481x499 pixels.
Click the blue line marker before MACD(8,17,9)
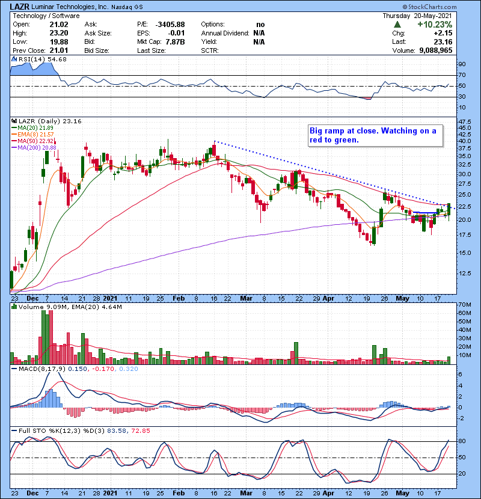pyautogui.click(x=14, y=369)
